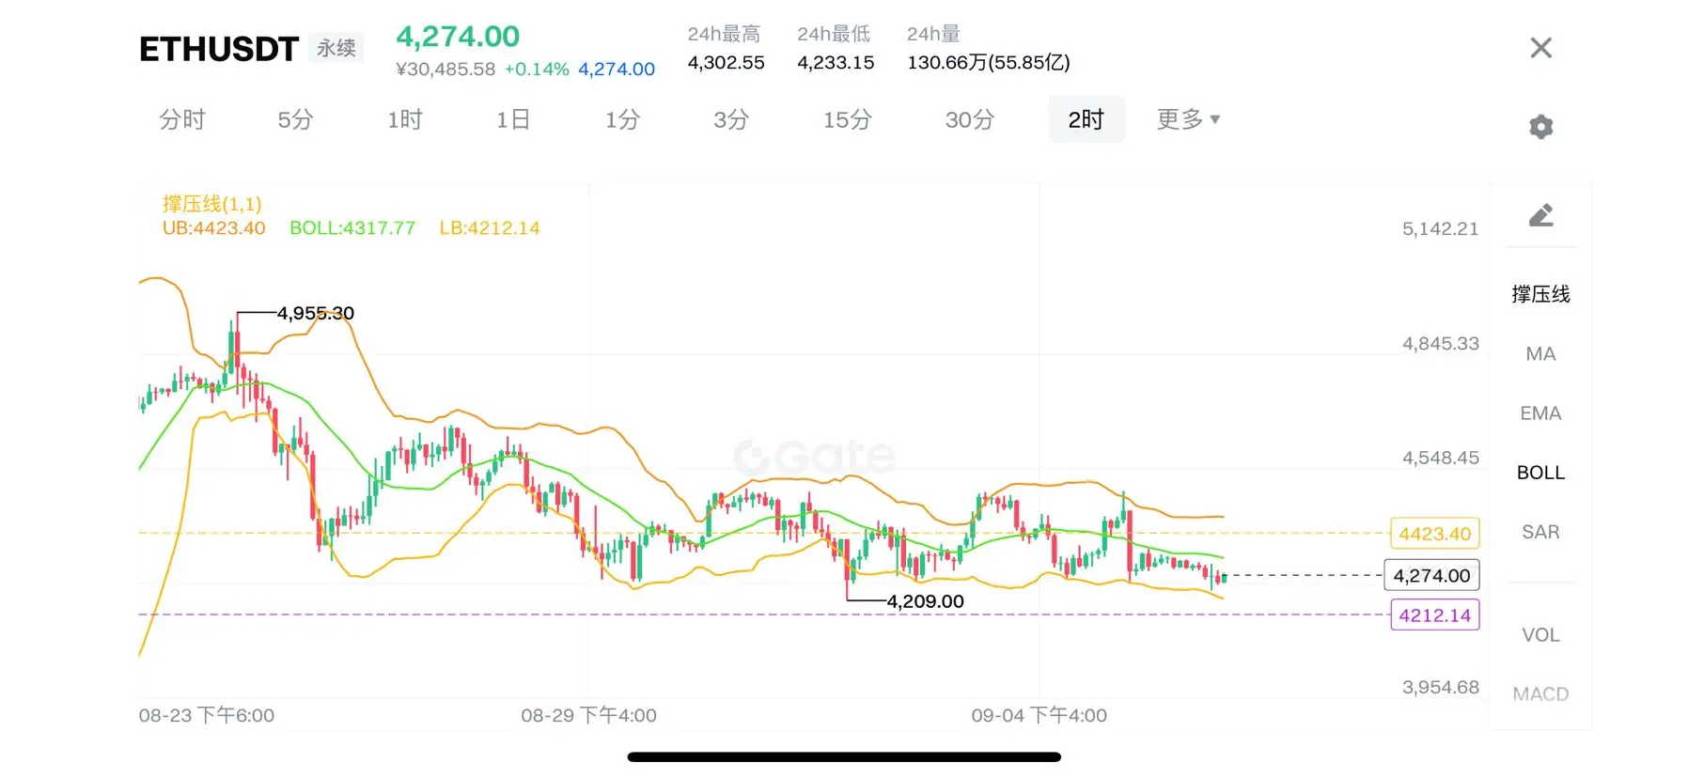Switch to the 3分 timeframe tab

pyautogui.click(x=731, y=119)
